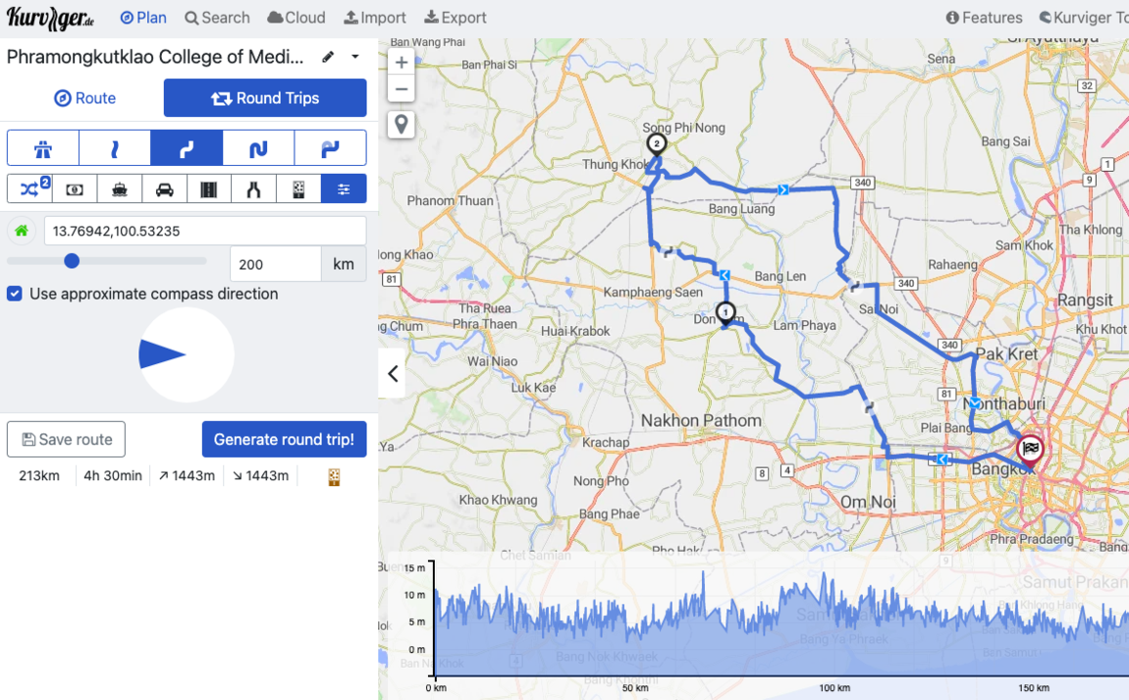Screen dimensions: 1129x700
Task: Switch to the Route tab
Action: [84, 98]
